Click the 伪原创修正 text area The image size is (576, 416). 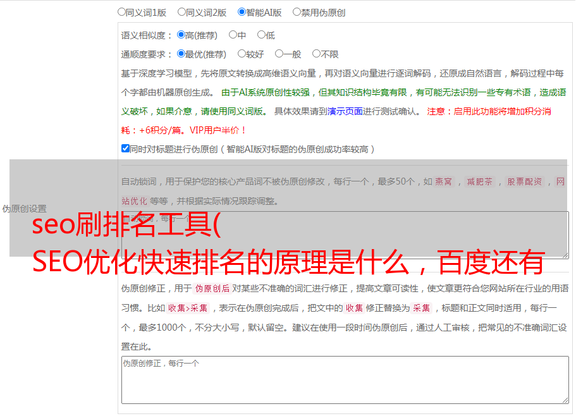pos(345,380)
